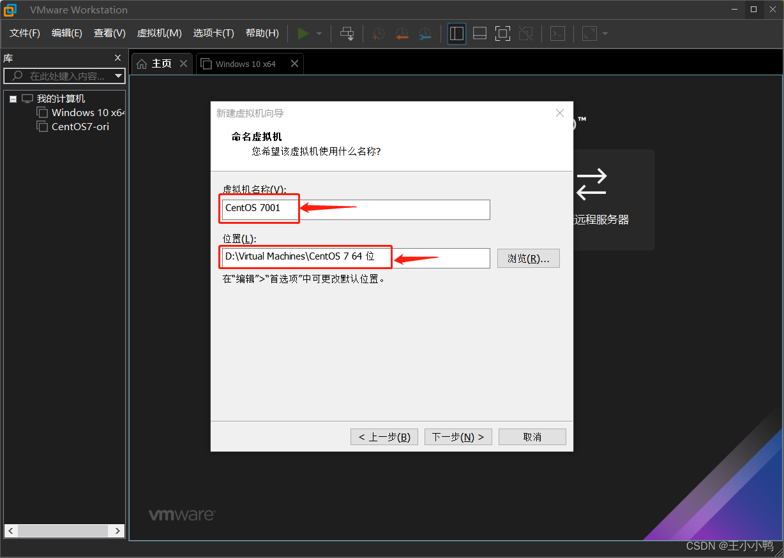The height and width of the screenshot is (558, 784).
Task: Close the 库 library panel
Action: tap(117, 58)
